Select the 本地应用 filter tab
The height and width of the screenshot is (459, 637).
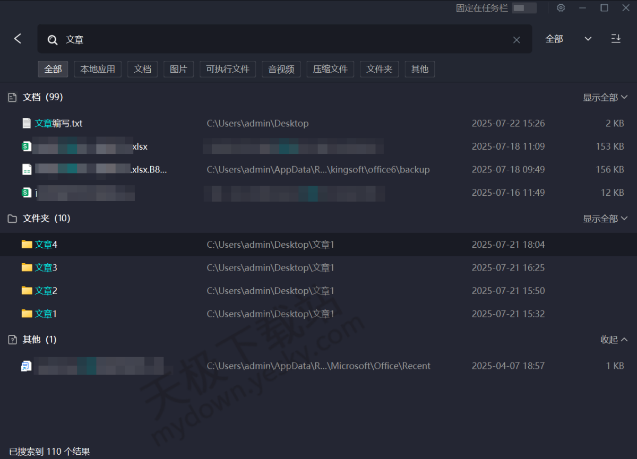click(x=98, y=69)
